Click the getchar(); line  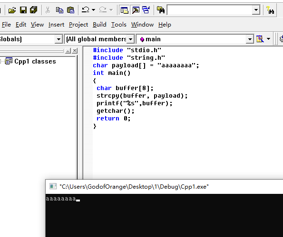click(116, 111)
